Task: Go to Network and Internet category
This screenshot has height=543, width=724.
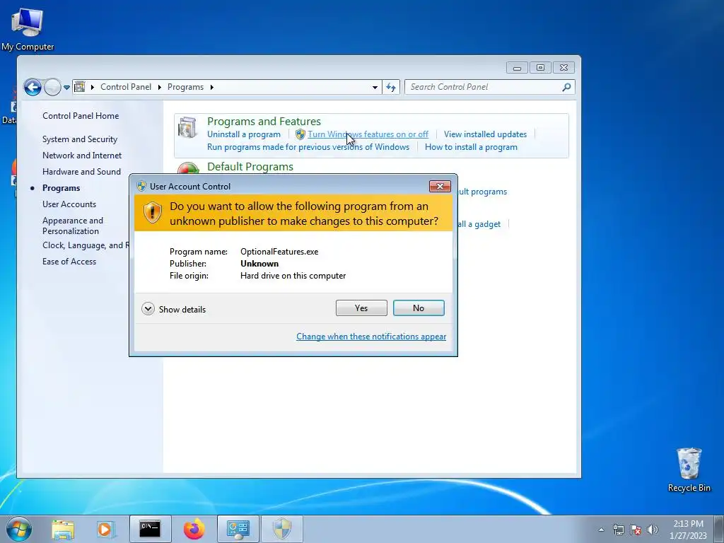Action: (82, 155)
